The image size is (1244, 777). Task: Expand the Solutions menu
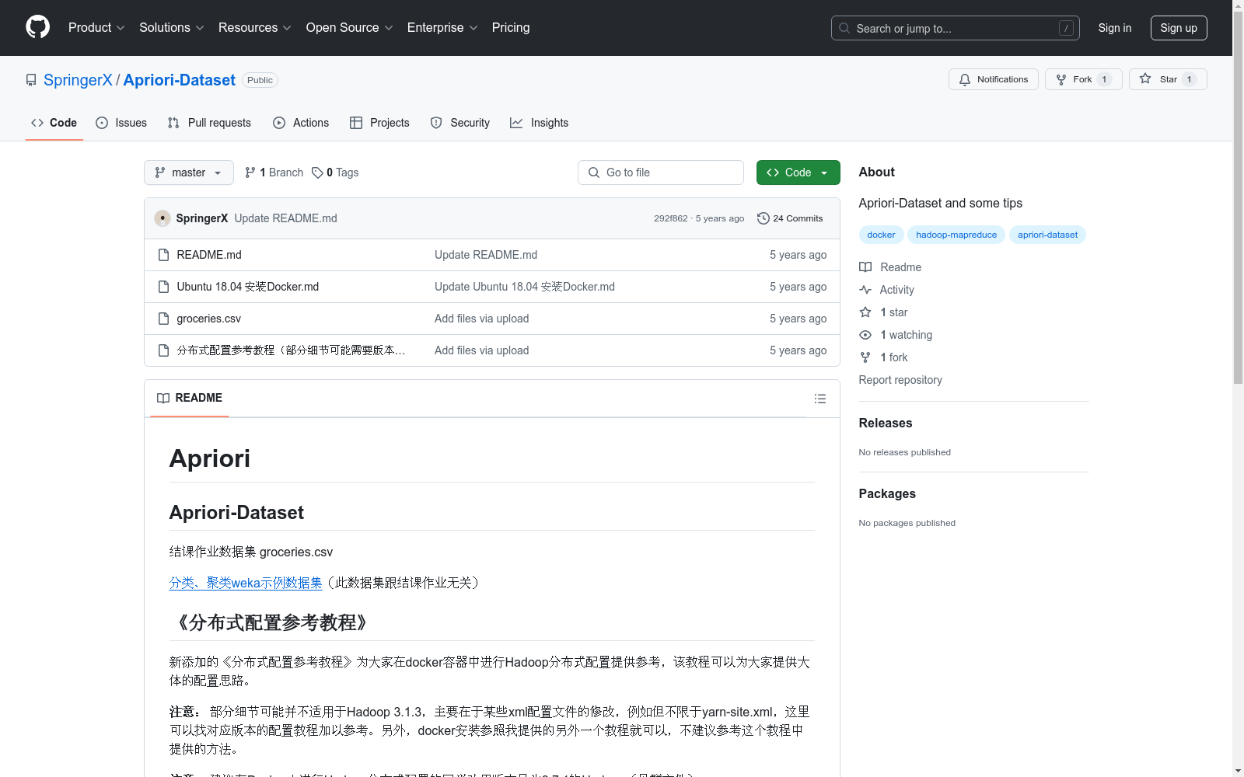pyautogui.click(x=172, y=27)
